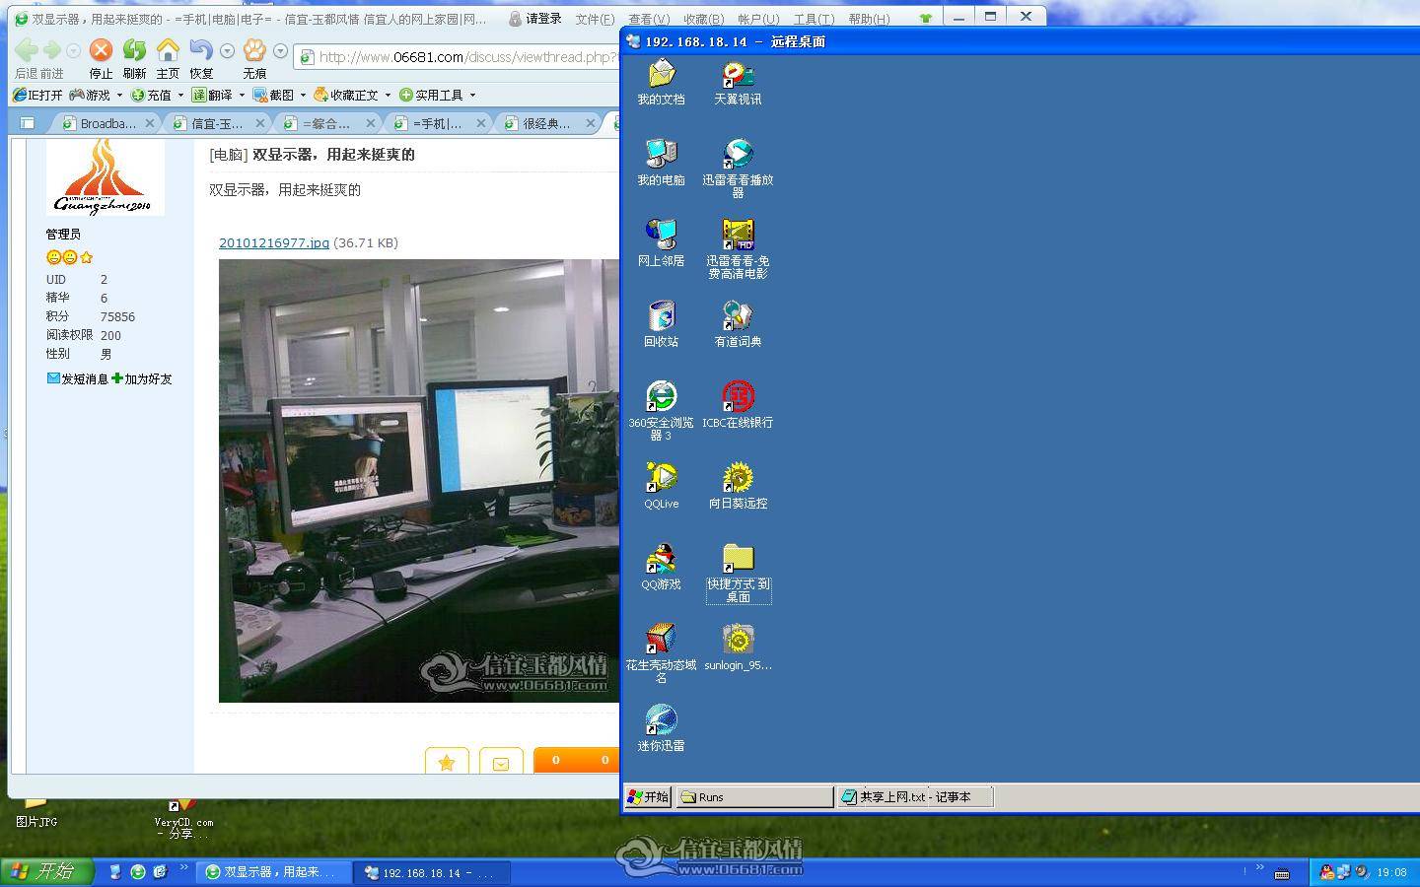The height and width of the screenshot is (887, 1420).
Task: Switch to the Broadba... browser tab
Action: pos(108,123)
